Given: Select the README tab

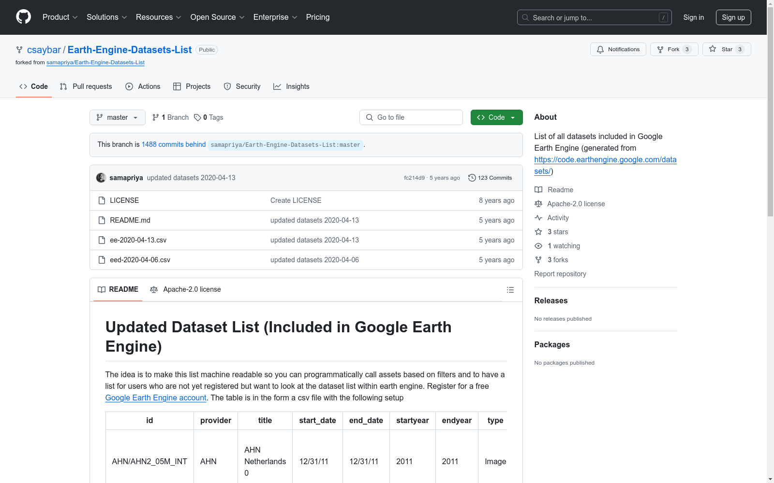Looking at the screenshot, I should (x=118, y=289).
